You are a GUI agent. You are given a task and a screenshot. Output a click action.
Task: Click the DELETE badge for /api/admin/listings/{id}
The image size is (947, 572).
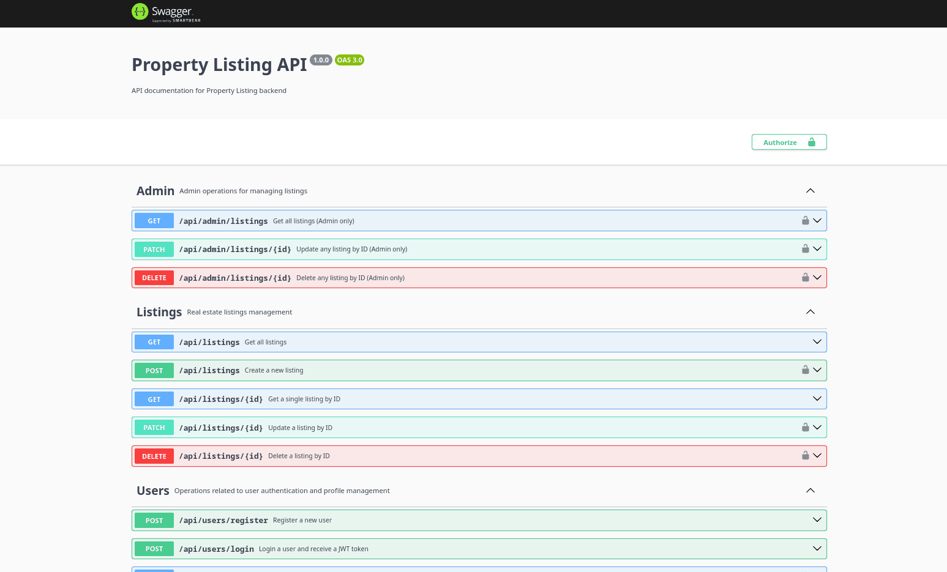(x=154, y=278)
